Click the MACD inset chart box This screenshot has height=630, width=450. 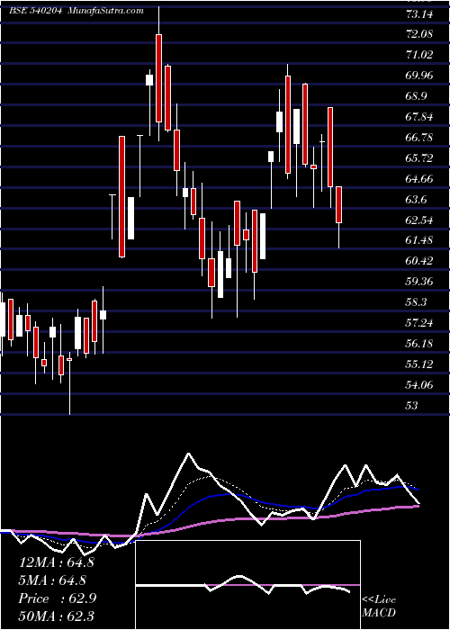[248, 585]
